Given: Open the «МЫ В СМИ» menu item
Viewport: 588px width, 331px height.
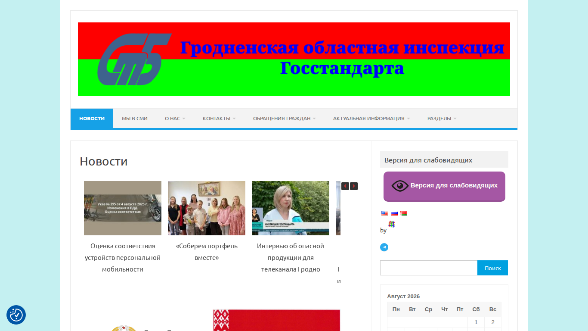Looking at the screenshot, I should [x=135, y=119].
